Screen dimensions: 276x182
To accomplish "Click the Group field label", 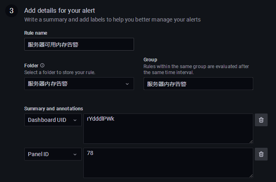I will pyautogui.click(x=150, y=60).
